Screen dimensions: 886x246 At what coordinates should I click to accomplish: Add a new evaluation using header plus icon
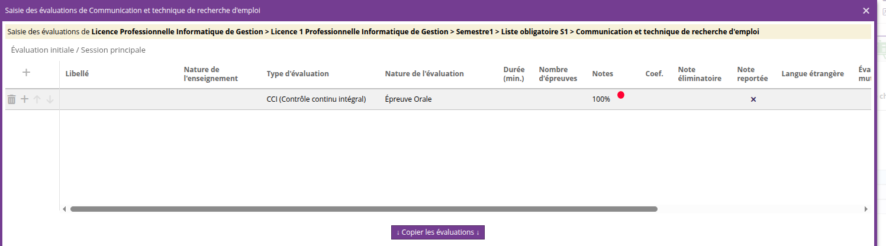point(26,73)
